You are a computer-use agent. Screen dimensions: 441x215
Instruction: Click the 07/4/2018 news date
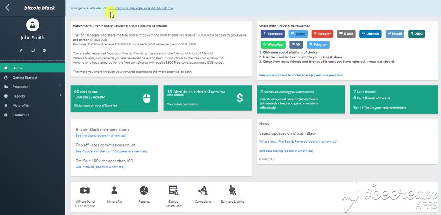click(x=267, y=159)
